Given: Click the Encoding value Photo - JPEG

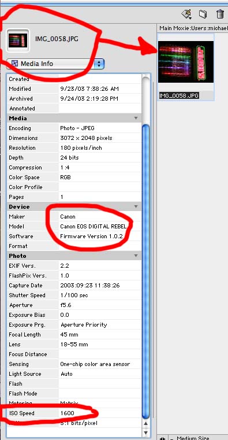Looking at the screenshot, I should [77, 128].
